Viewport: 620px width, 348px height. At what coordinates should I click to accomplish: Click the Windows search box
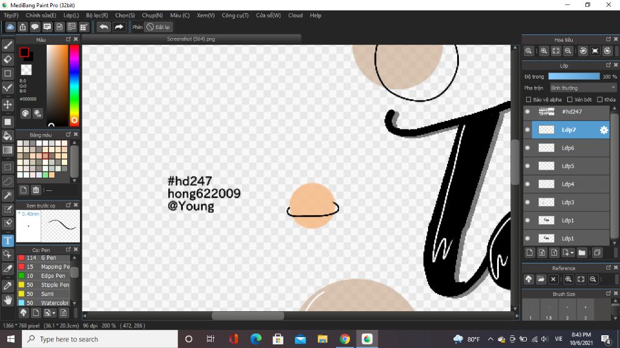point(100,339)
